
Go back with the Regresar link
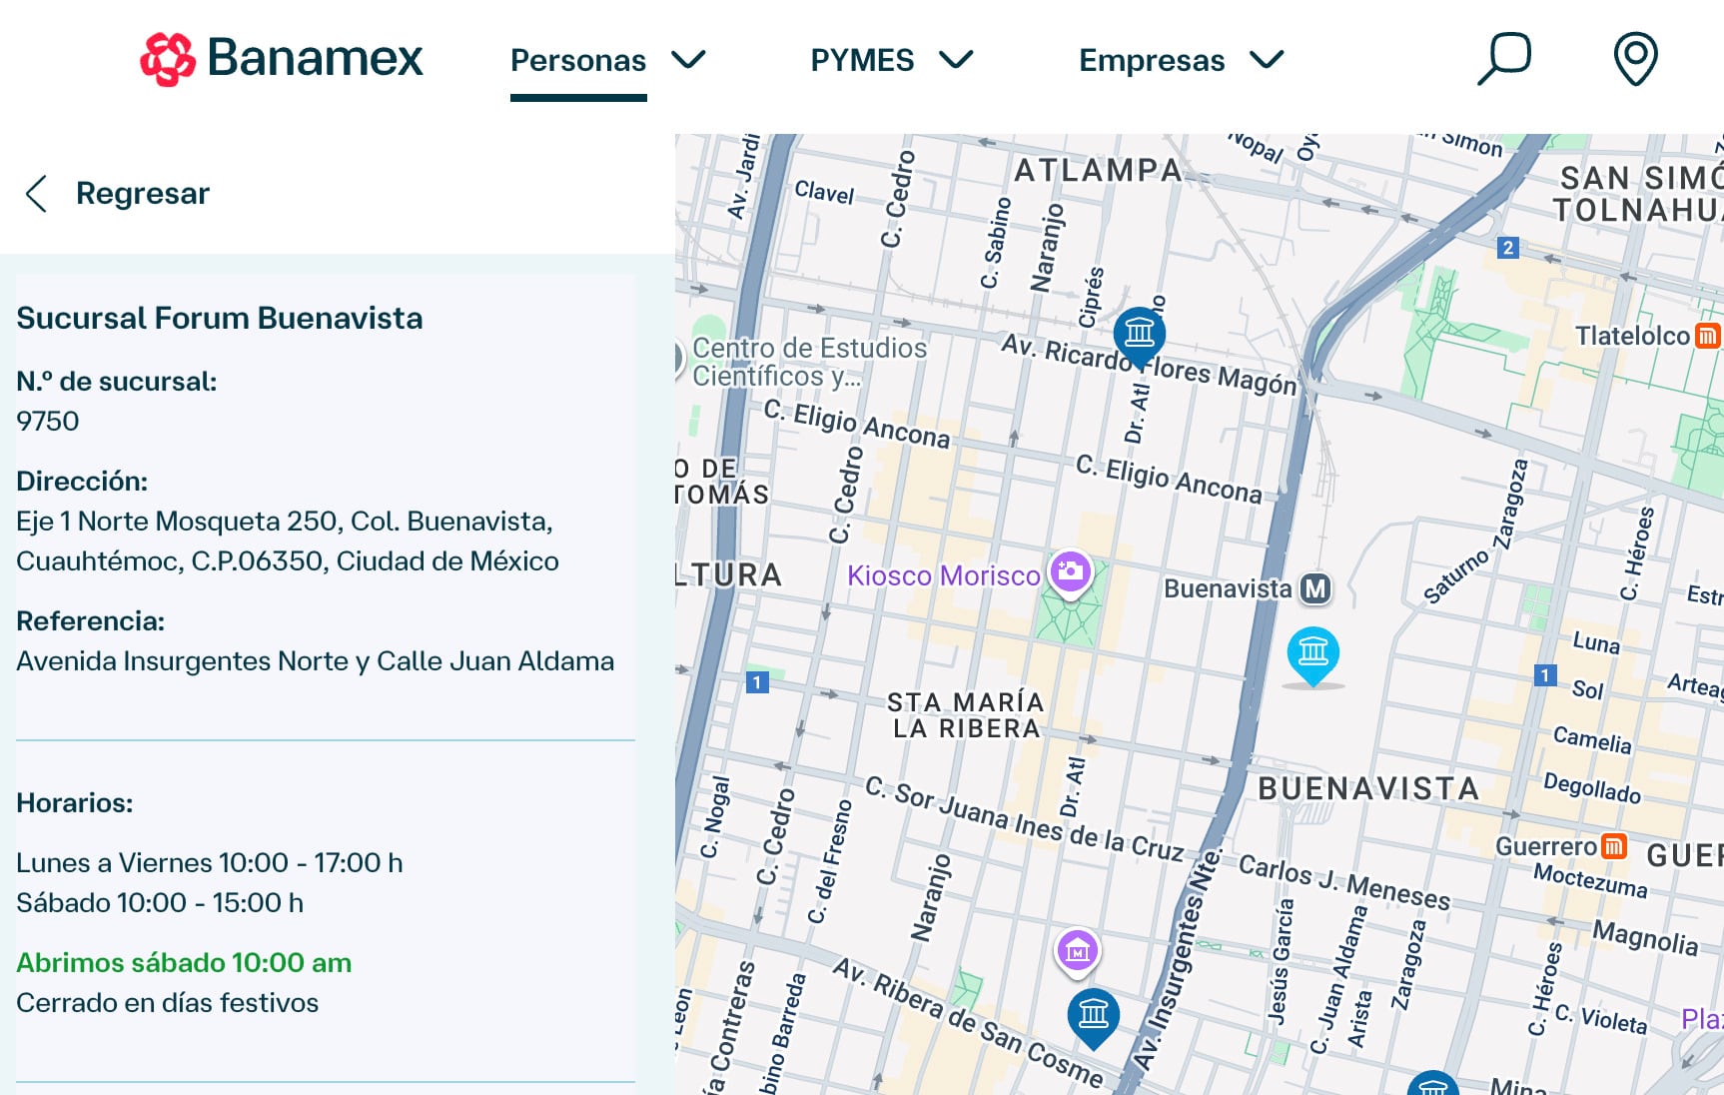143,194
